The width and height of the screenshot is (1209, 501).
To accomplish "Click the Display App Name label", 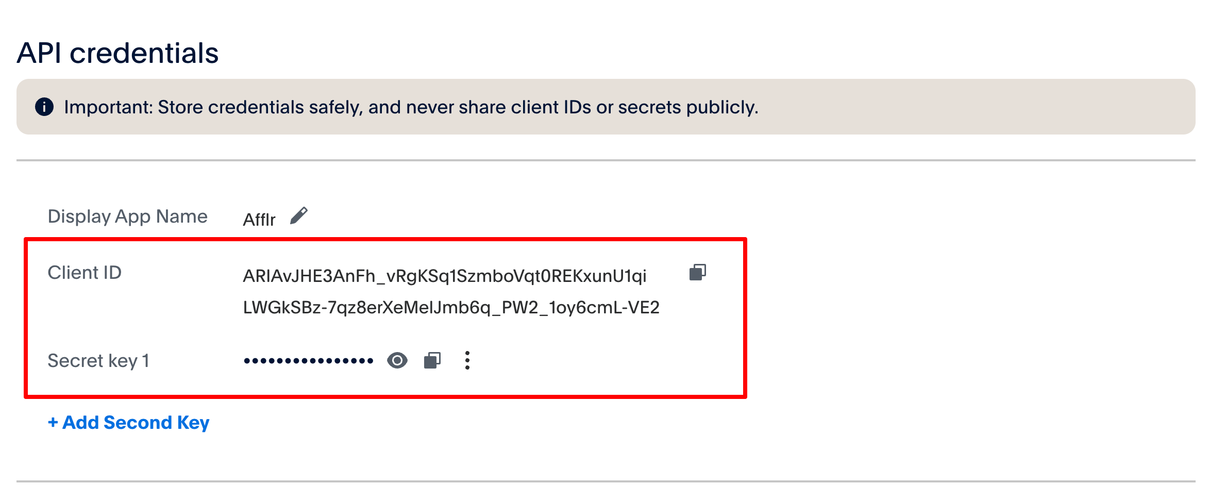I will [x=127, y=216].
